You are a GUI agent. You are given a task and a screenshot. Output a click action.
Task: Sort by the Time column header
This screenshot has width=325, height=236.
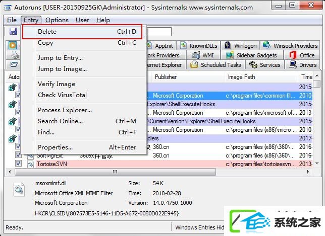tap(306, 77)
